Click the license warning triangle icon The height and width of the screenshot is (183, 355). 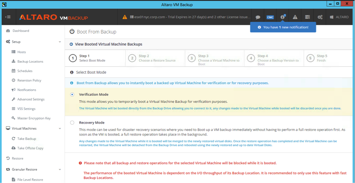click(x=124, y=17)
